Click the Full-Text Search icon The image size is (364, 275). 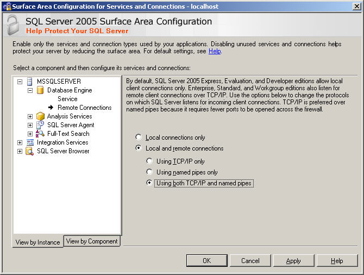pos(40,134)
